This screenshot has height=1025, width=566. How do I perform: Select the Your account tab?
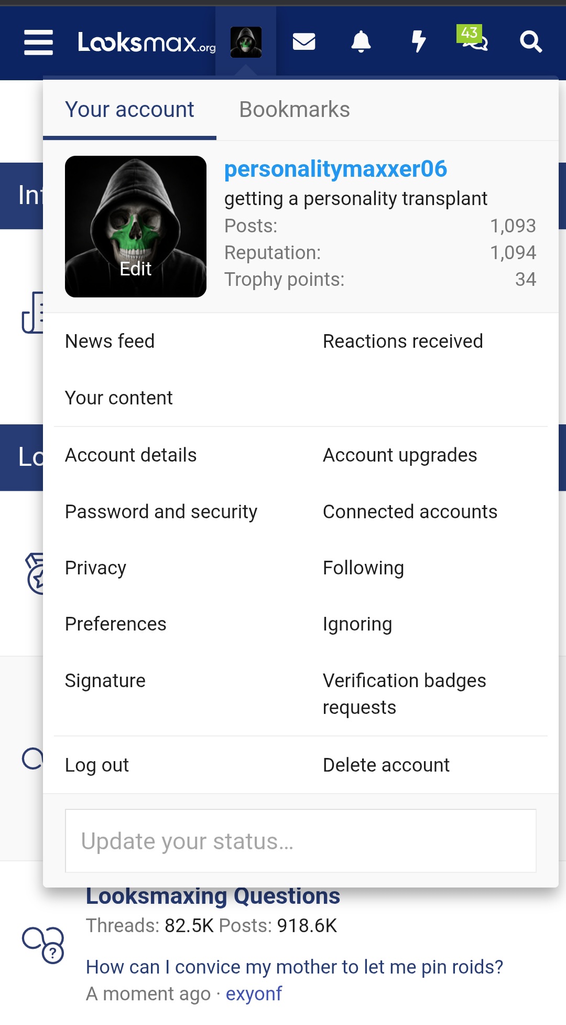pyautogui.click(x=129, y=109)
